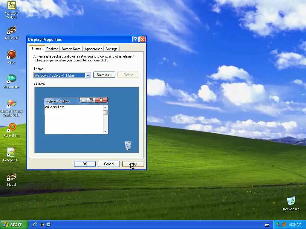
Task: Click the greyed-out Delete button
Action: pyautogui.click(x=128, y=75)
